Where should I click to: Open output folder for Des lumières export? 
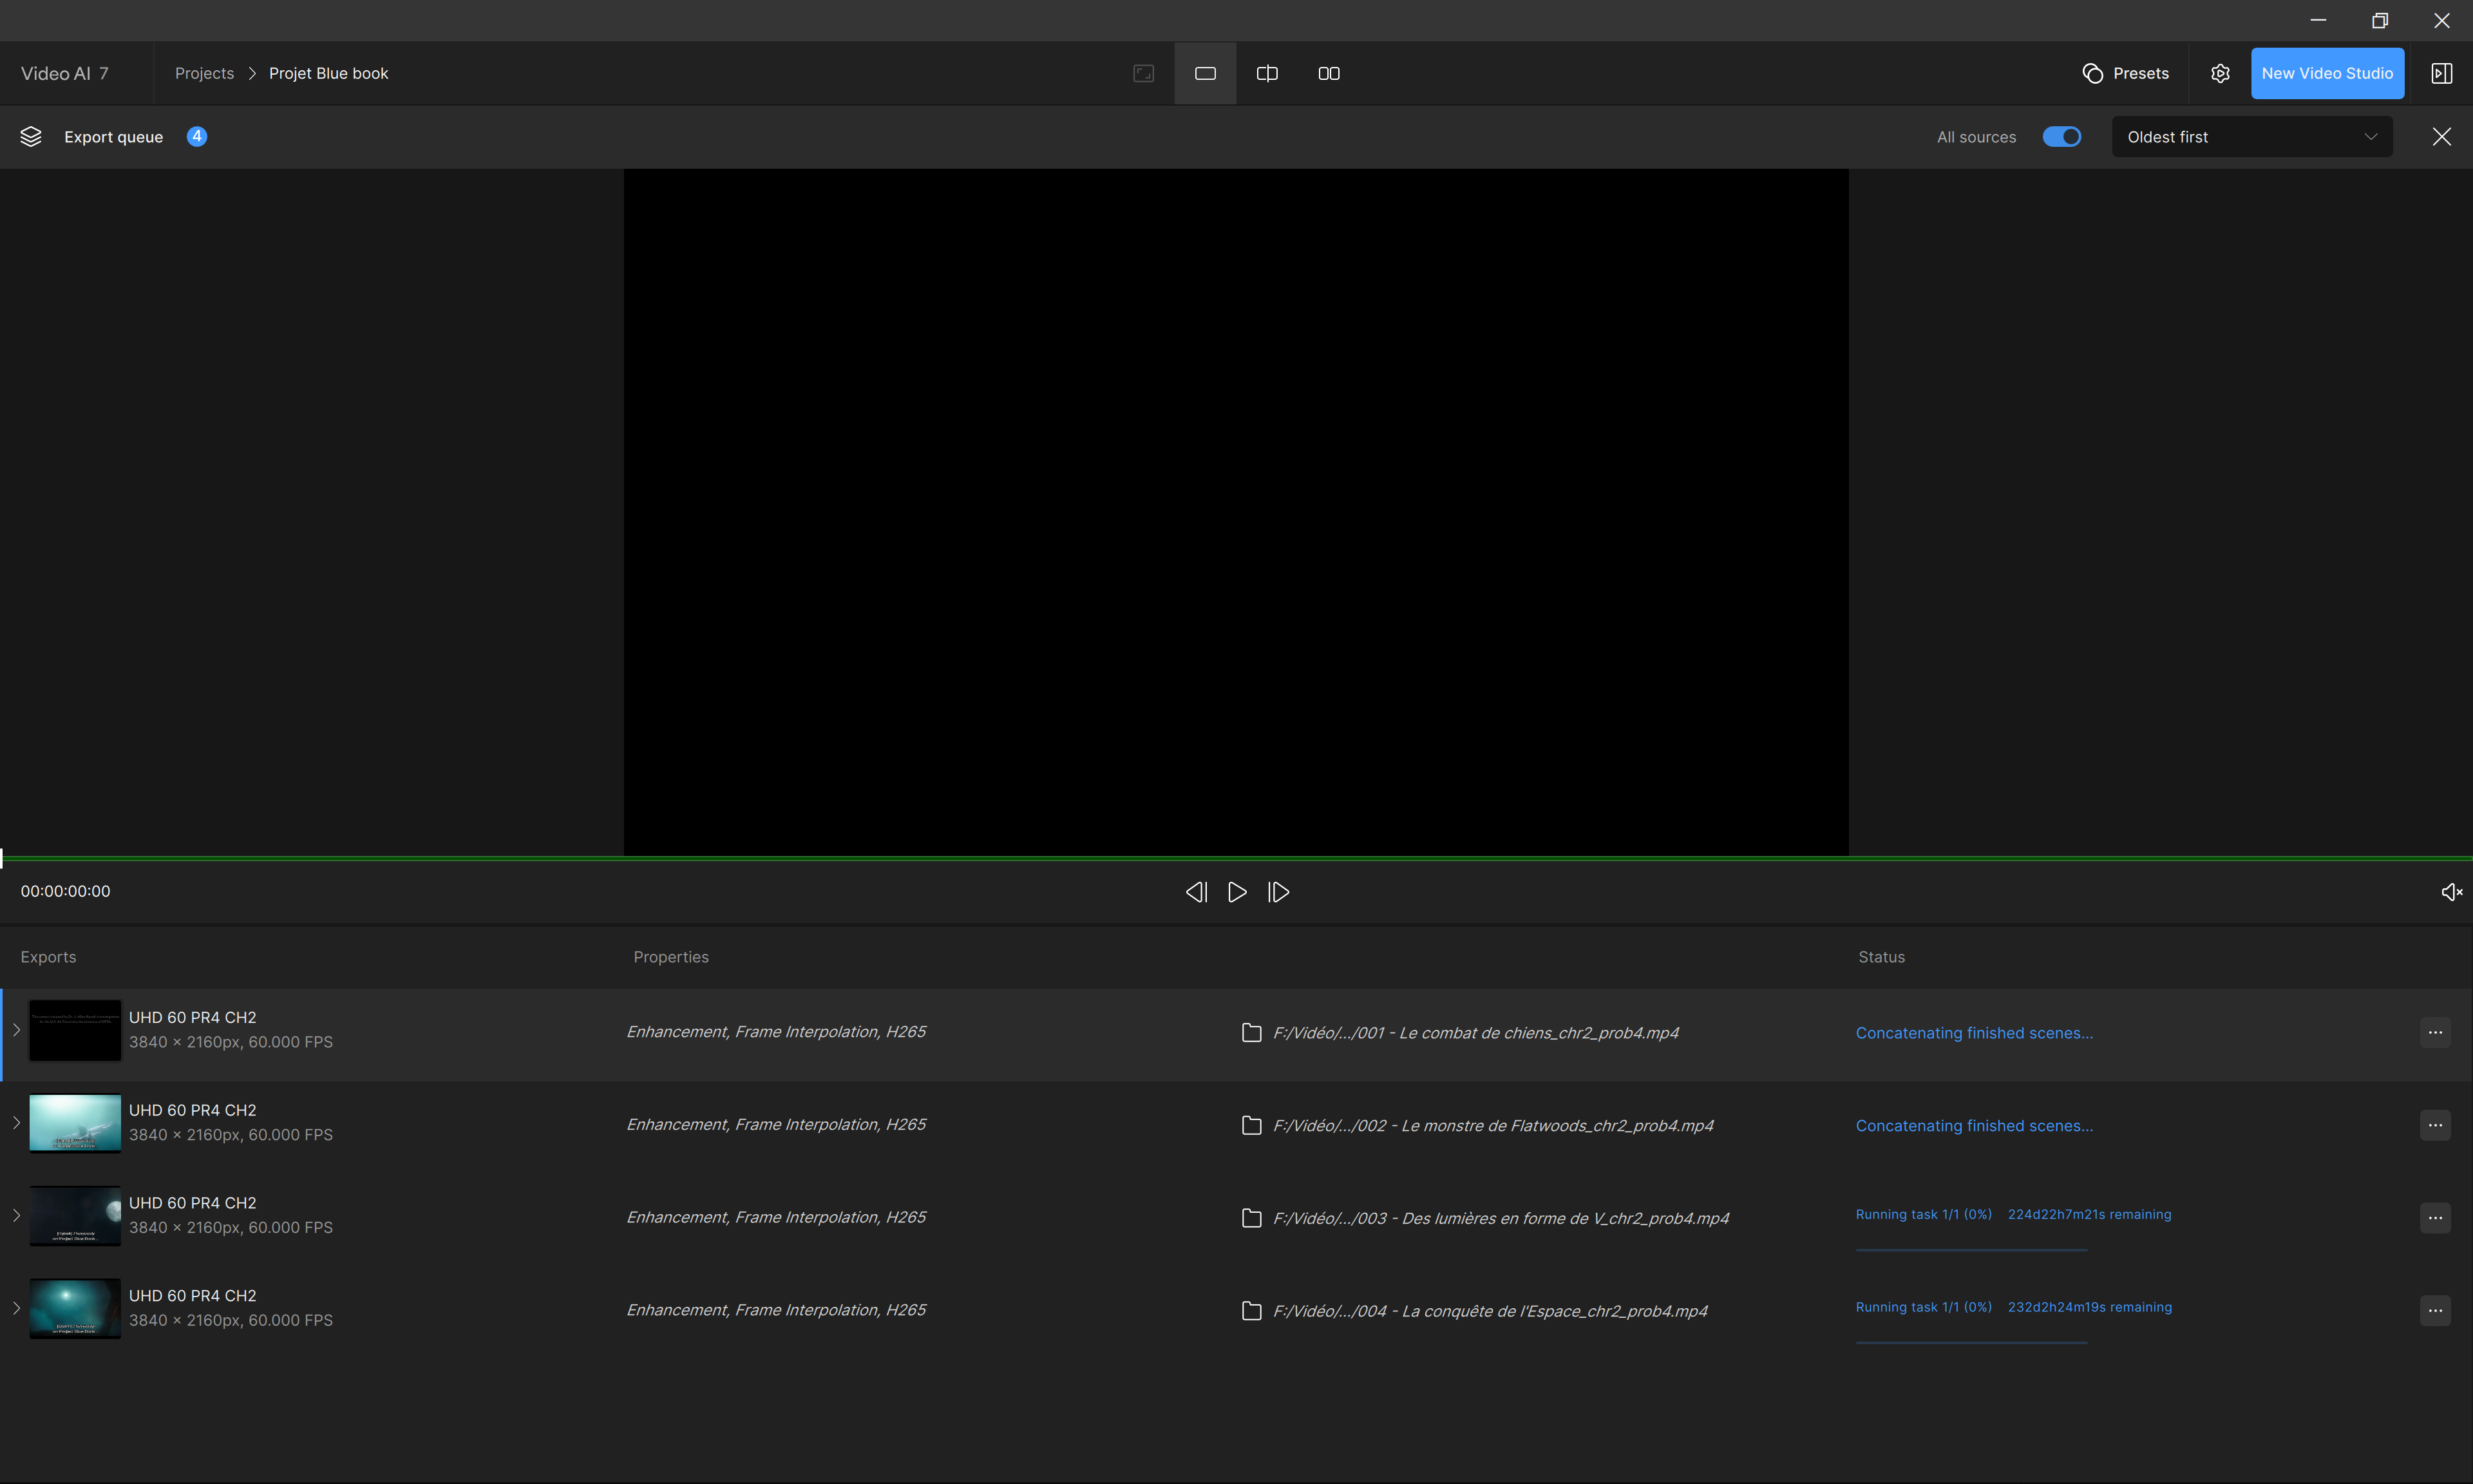pyautogui.click(x=1251, y=1218)
